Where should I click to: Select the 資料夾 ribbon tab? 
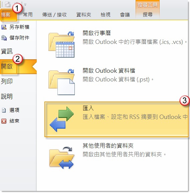(83, 15)
